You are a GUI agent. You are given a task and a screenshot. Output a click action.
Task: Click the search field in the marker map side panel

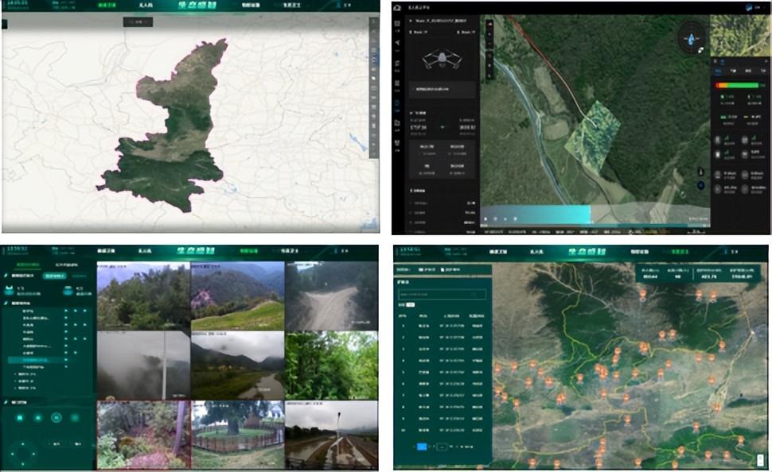click(443, 295)
